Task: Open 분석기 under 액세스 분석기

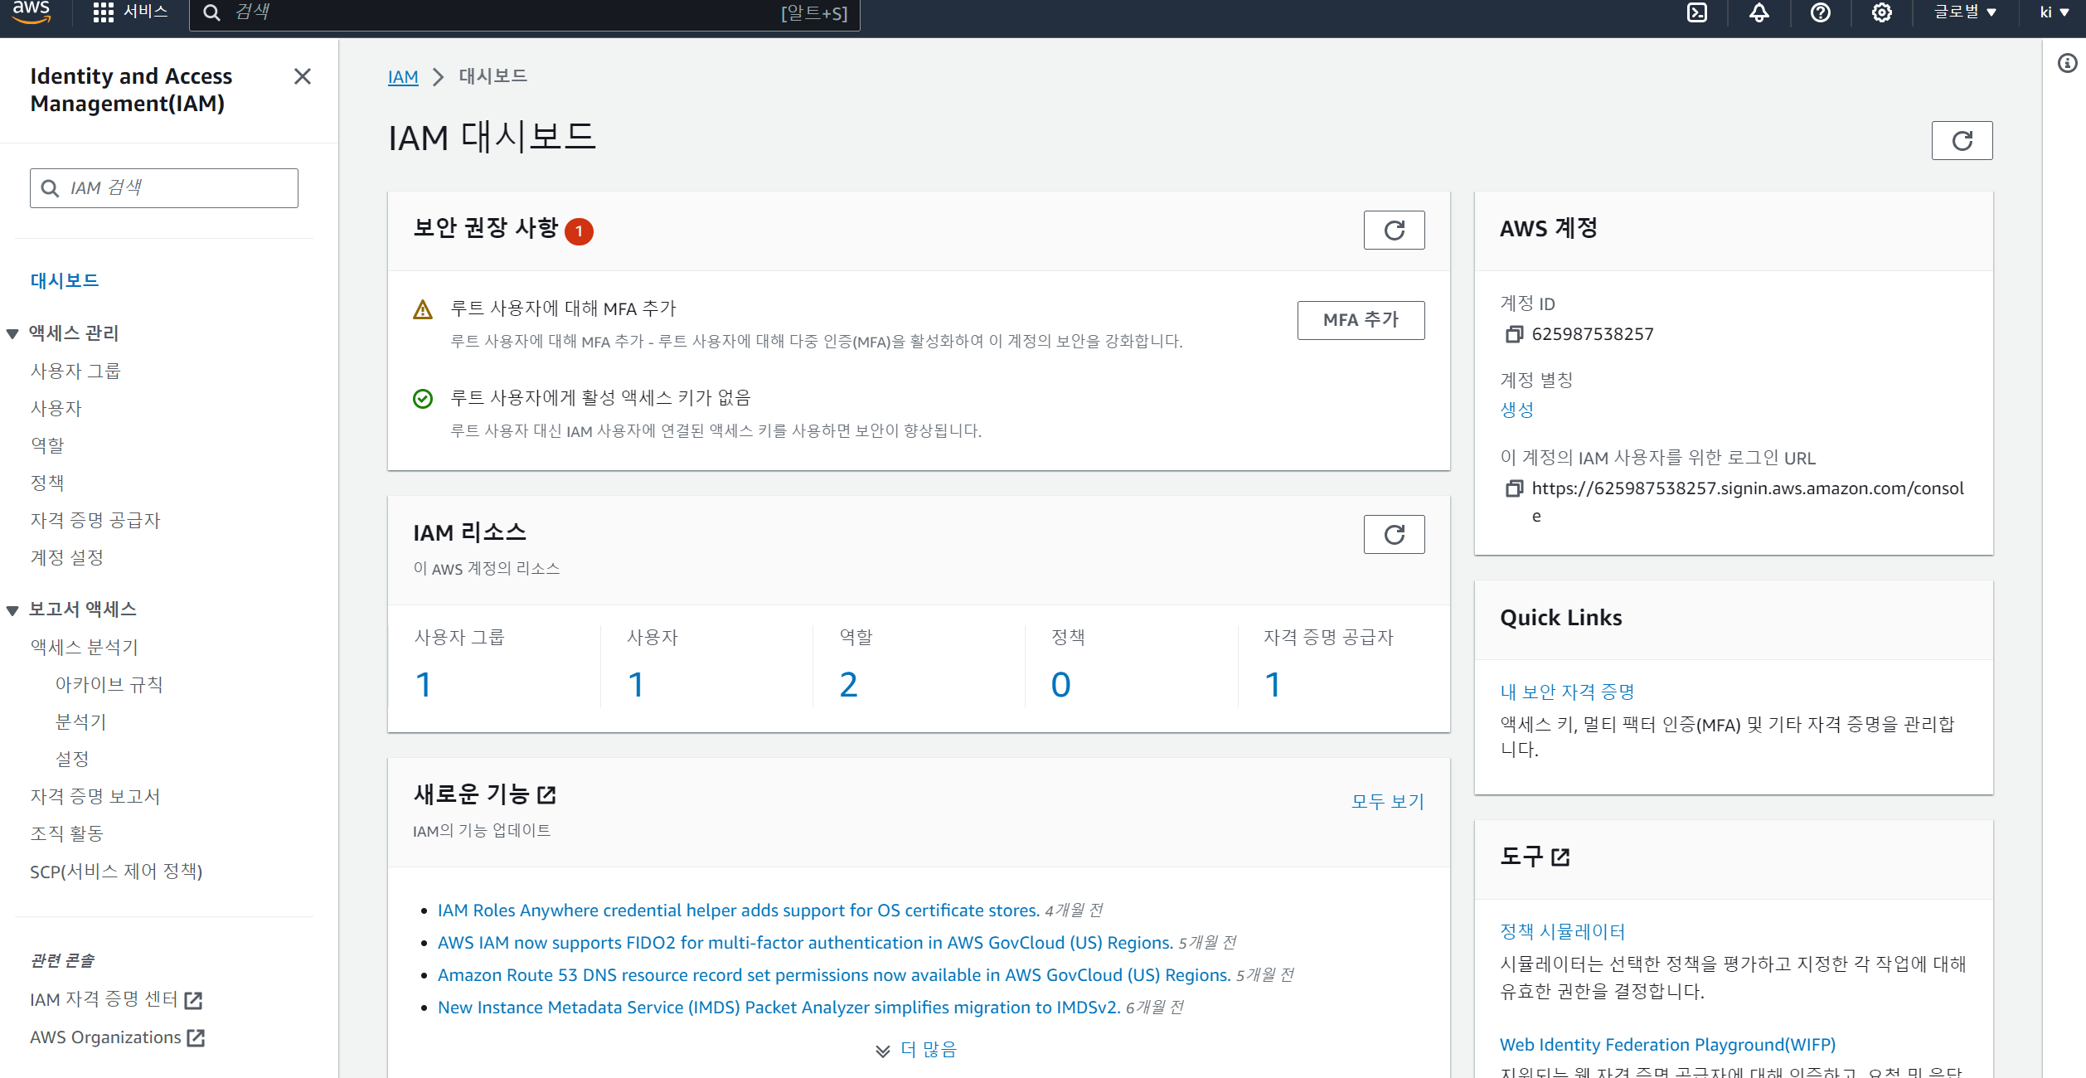Action: pos(80,722)
